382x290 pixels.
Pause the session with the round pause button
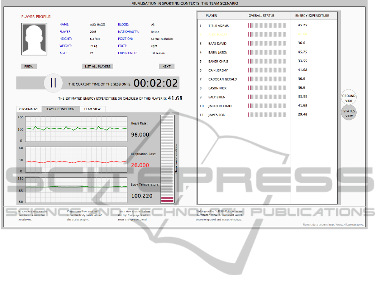53,83
